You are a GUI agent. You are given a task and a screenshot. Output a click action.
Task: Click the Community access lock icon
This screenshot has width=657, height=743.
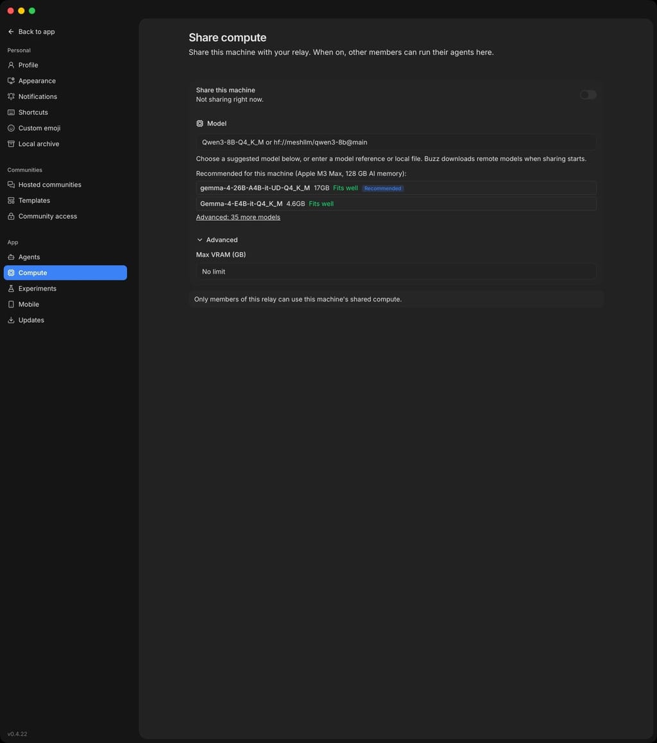click(x=11, y=216)
